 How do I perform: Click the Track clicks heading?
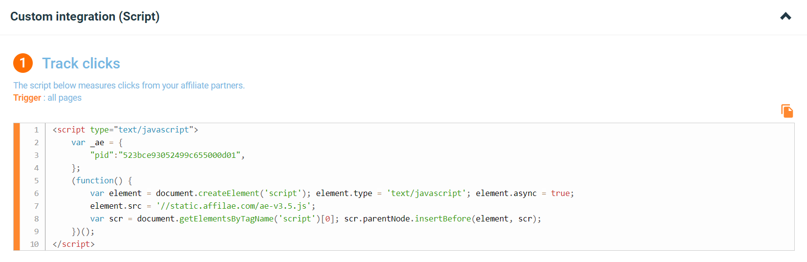(81, 64)
